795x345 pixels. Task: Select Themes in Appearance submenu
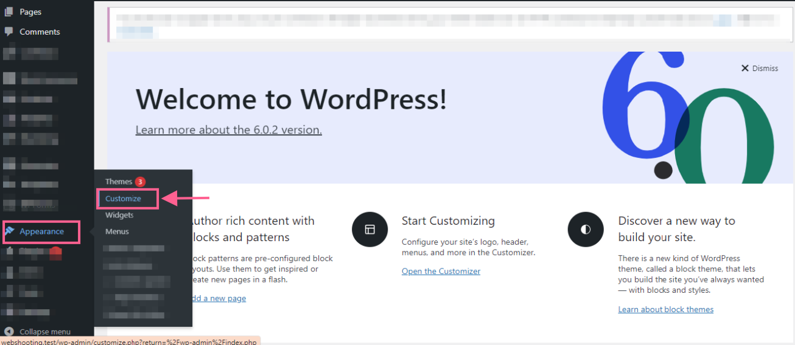[119, 182]
